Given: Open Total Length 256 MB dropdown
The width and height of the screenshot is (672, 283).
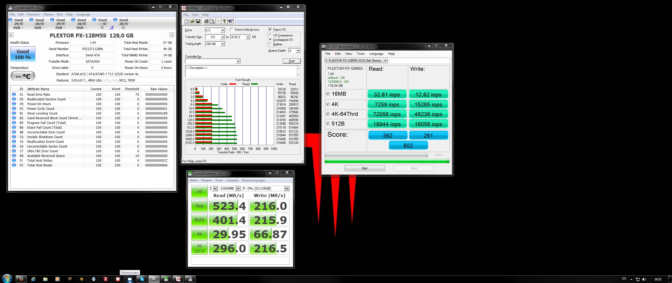Looking at the screenshot, I should coord(223,44).
